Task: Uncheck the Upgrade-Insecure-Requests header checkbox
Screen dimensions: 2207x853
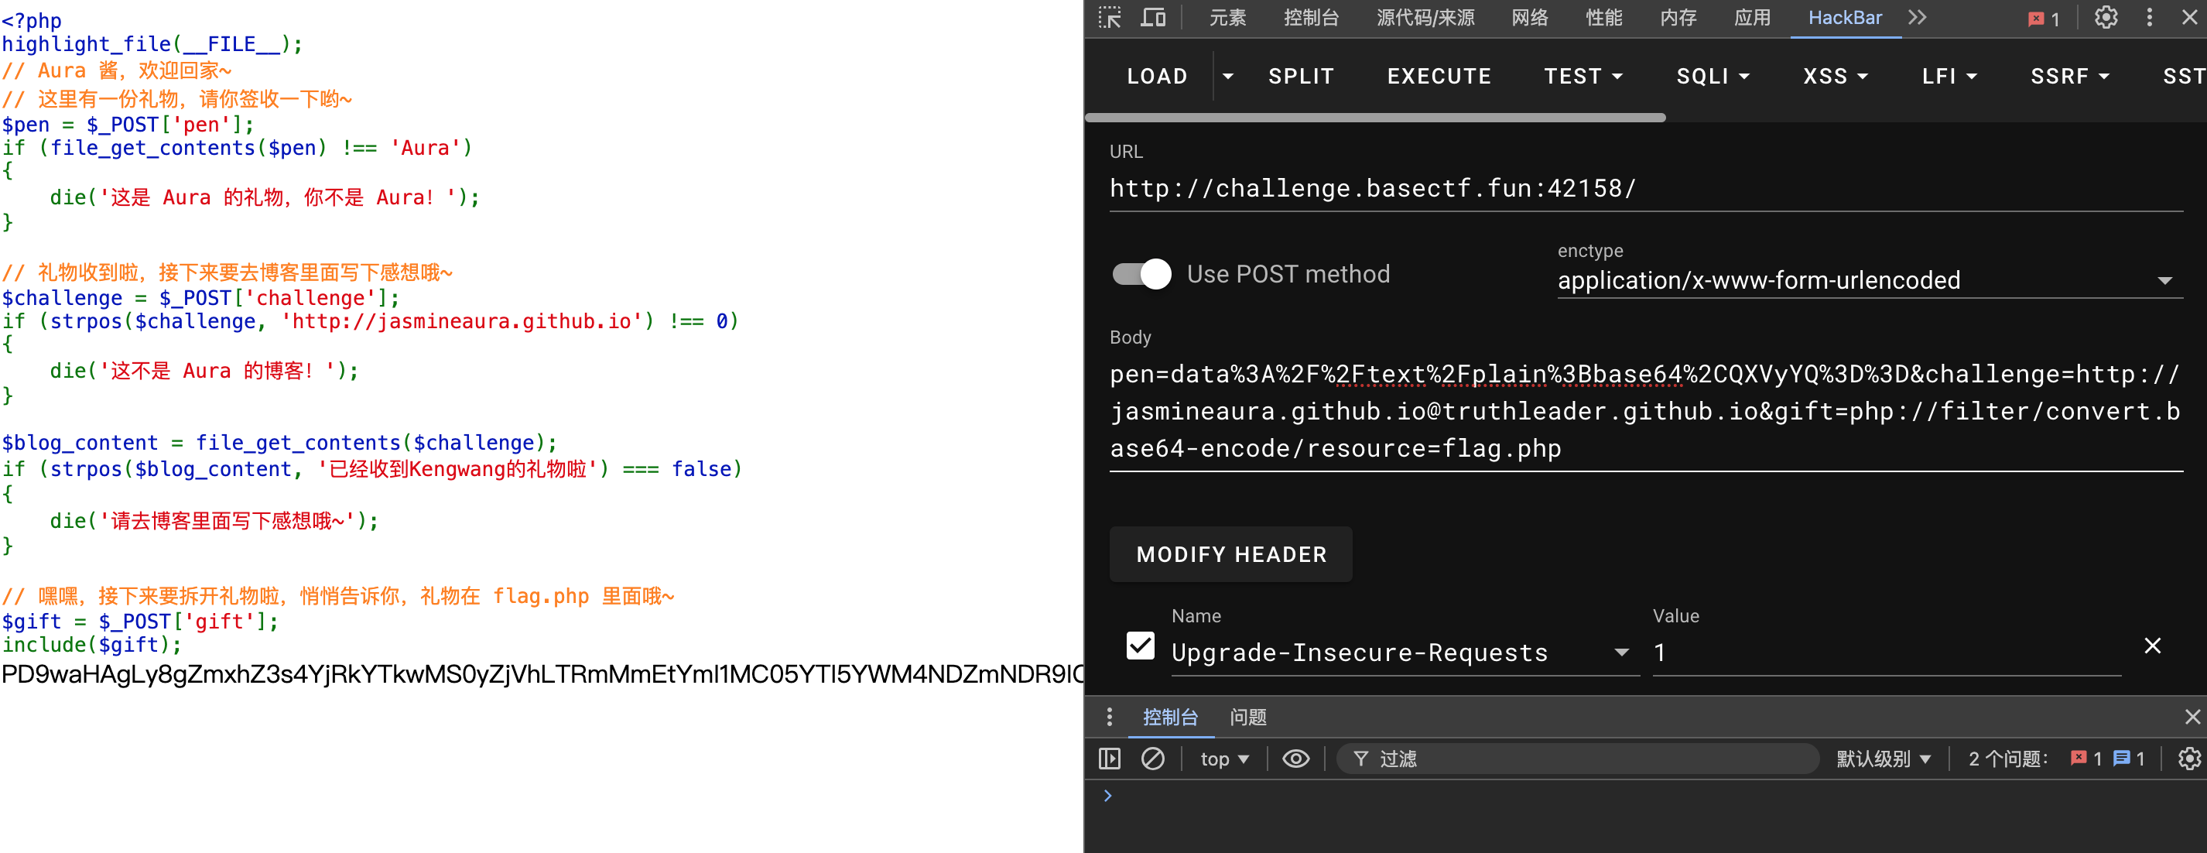Action: (x=1141, y=646)
